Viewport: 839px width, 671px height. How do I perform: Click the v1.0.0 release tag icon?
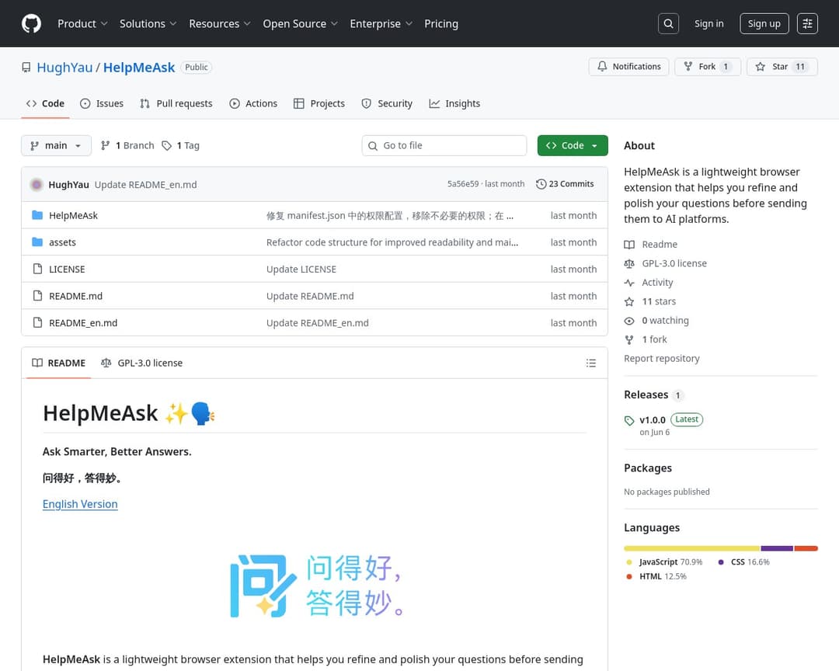coord(629,421)
